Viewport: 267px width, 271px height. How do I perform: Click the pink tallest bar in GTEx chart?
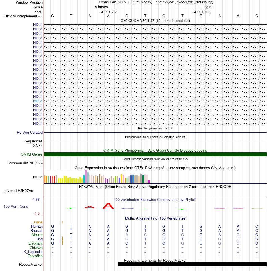86,176
